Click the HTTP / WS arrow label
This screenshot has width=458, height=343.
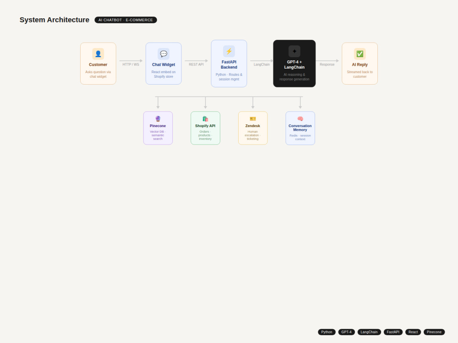(x=131, y=64)
